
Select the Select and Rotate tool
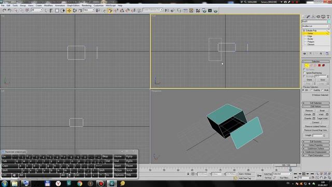click(75, 10)
